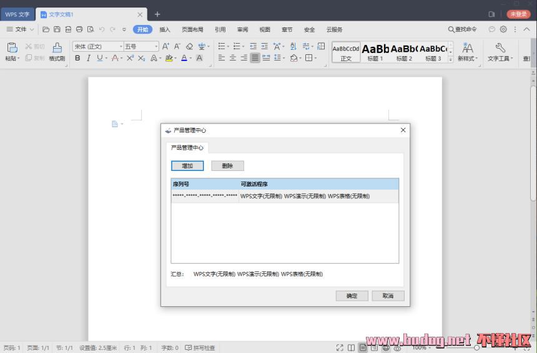Toggle spell check (拼写检查) in status bar

[x=200, y=348]
